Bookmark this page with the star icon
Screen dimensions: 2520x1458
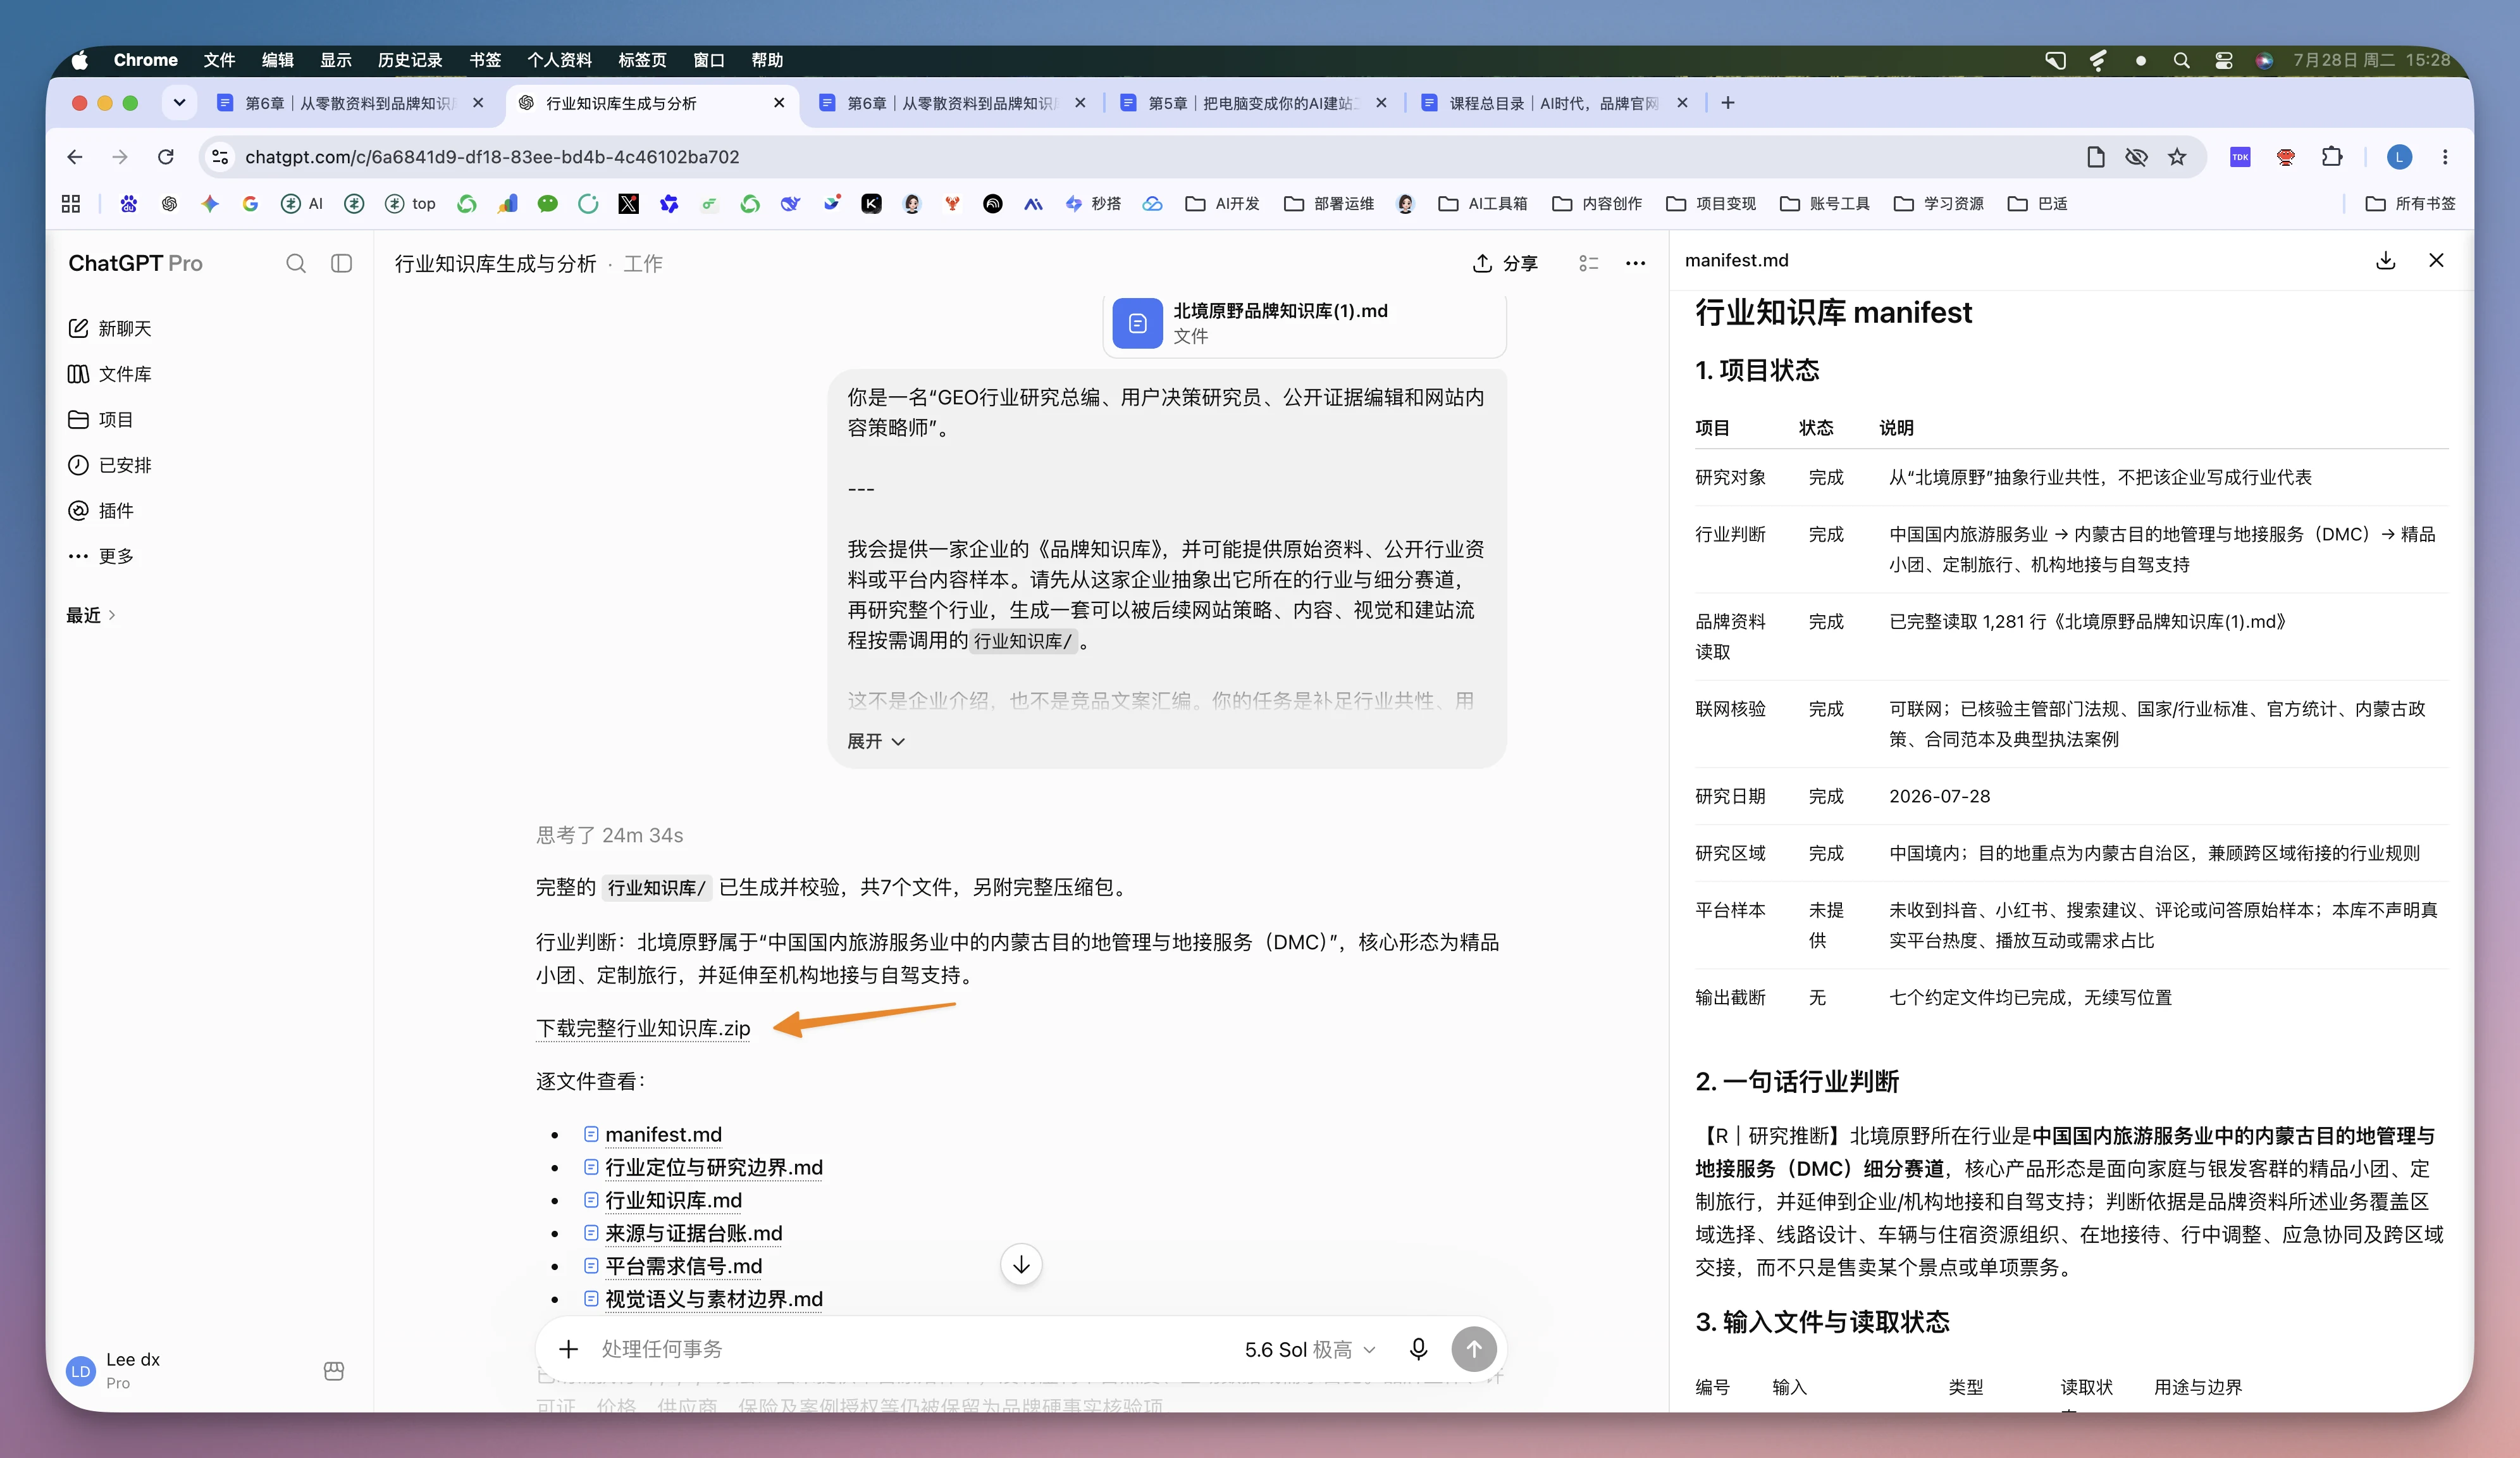tap(2177, 157)
